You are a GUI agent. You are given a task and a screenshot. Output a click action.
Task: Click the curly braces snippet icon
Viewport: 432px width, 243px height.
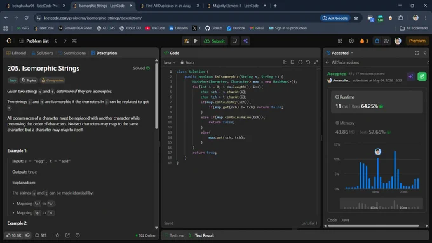click(300, 62)
